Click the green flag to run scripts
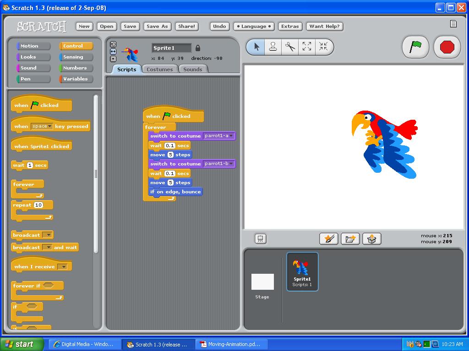469x351 pixels. click(415, 47)
